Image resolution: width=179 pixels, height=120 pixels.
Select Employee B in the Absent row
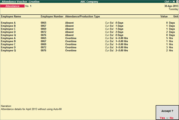(8, 26)
